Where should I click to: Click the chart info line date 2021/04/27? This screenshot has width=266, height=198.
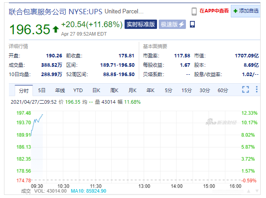[x=24, y=102]
